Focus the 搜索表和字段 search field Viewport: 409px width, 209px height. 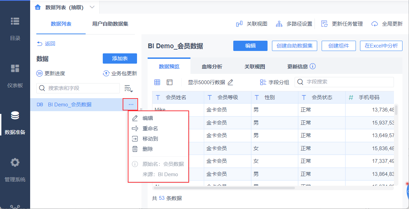coord(78,88)
